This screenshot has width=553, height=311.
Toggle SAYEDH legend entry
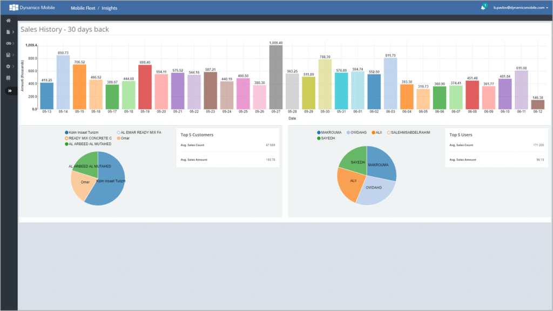pyautogui.click(x=326, y=139)
